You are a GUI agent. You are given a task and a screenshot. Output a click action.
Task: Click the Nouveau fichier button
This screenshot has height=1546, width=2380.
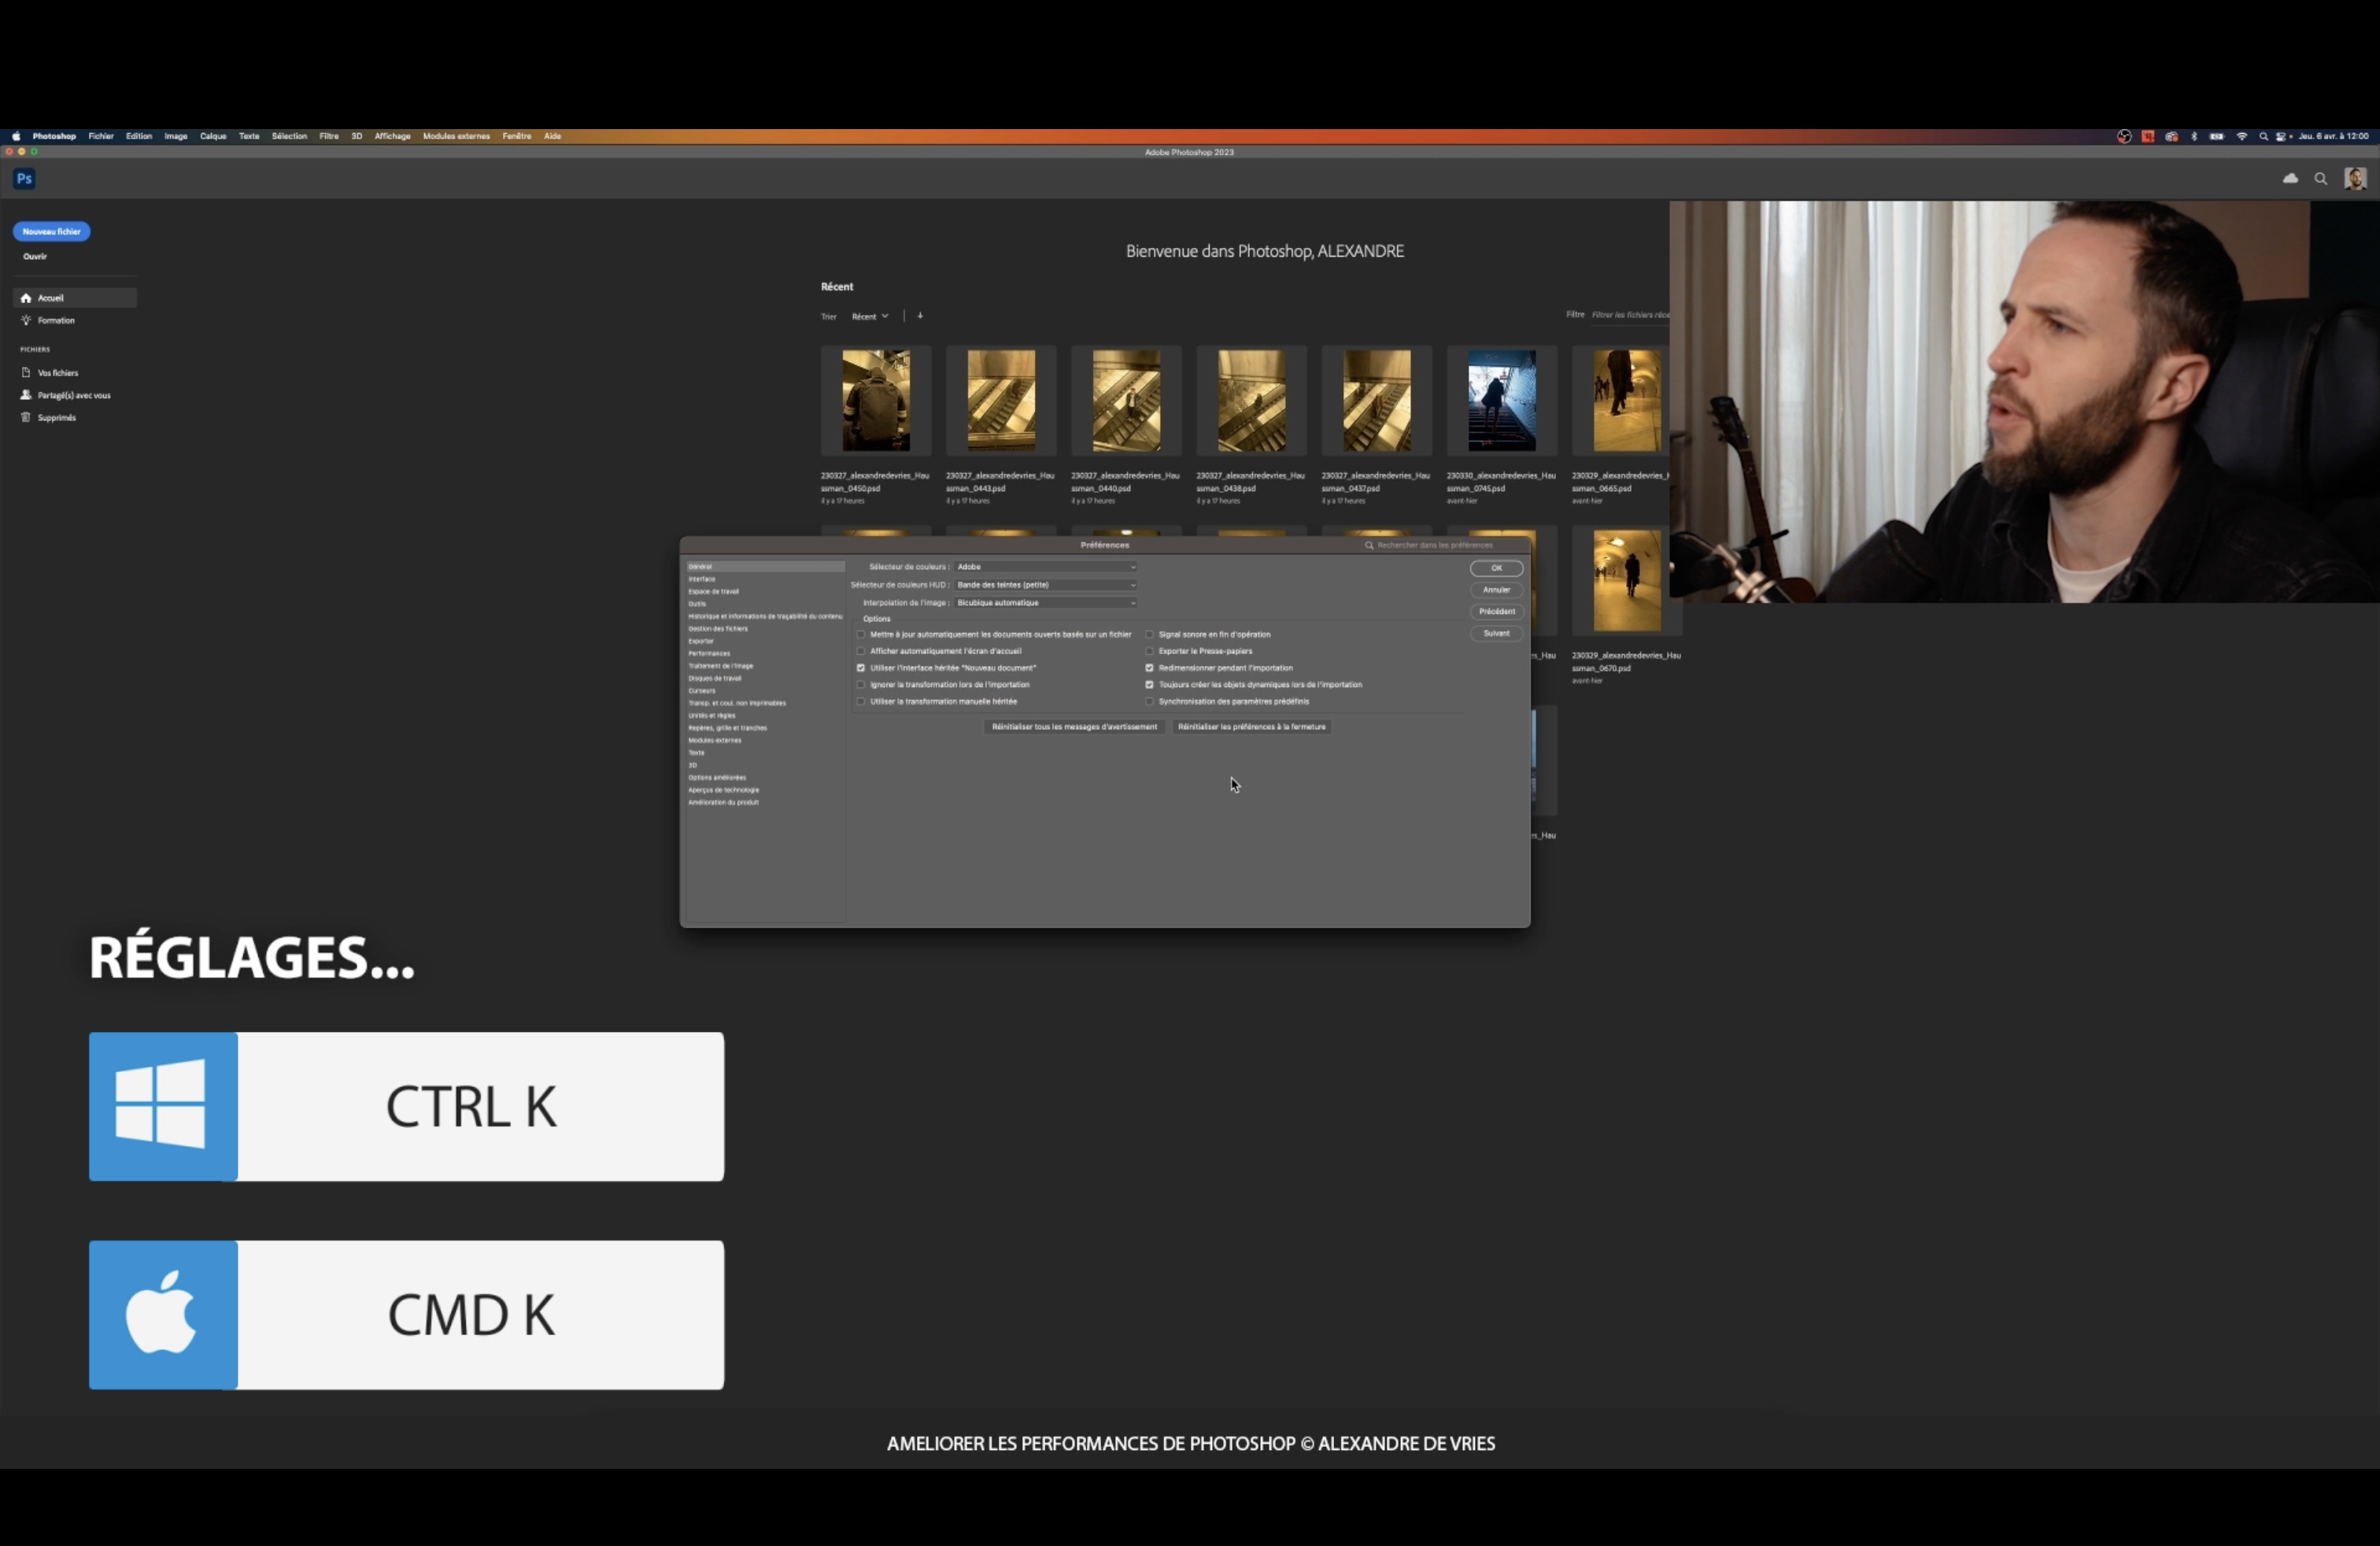coord(51,232)
